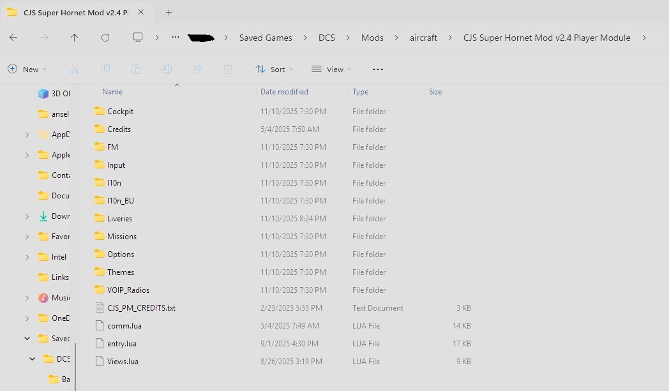Click the Paste clipboard icon
Screen dimensions: 669x391
136,69
